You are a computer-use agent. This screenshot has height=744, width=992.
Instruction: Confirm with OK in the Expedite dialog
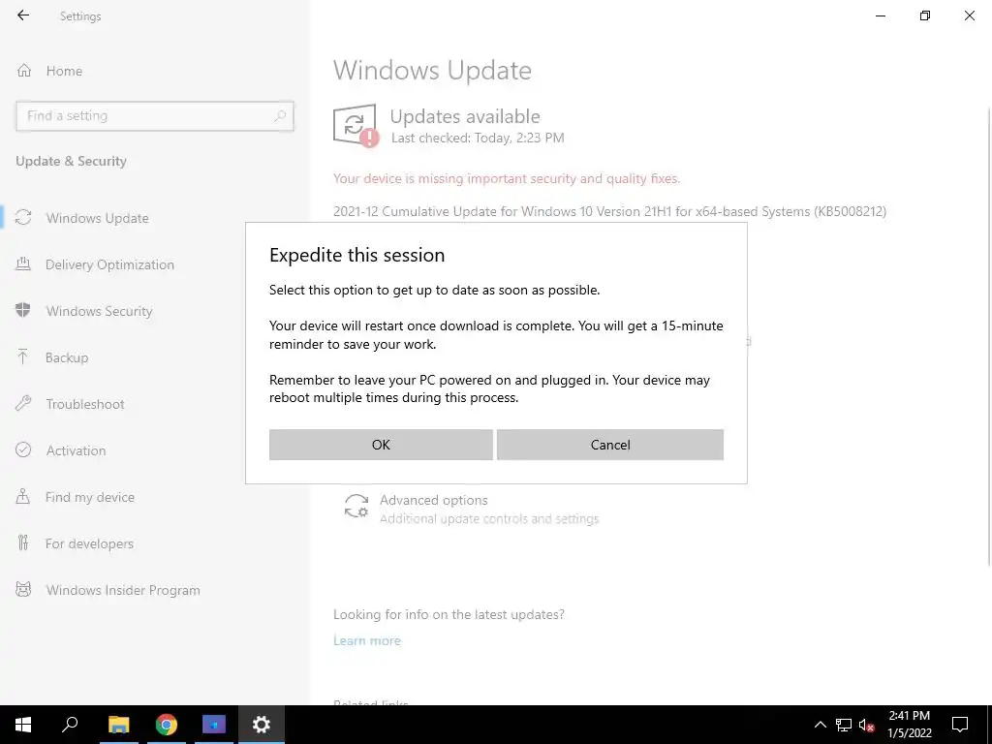(x=380, y=445)
